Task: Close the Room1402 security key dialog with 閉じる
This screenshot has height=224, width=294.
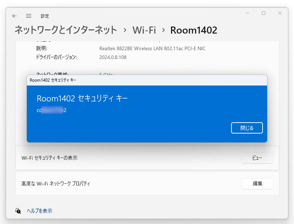Action: 247,128
